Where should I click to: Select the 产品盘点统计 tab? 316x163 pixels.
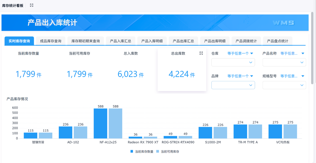click(x=278, y=41)
